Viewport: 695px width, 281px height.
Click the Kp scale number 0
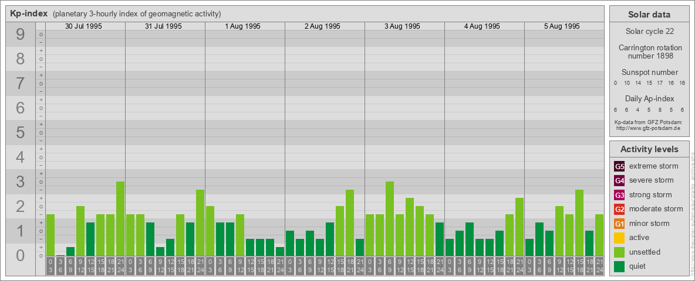tap(21, 255)
